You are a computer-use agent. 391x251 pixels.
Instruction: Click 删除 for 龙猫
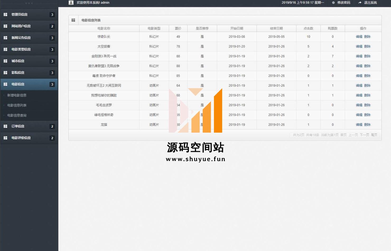pos(367,125)
